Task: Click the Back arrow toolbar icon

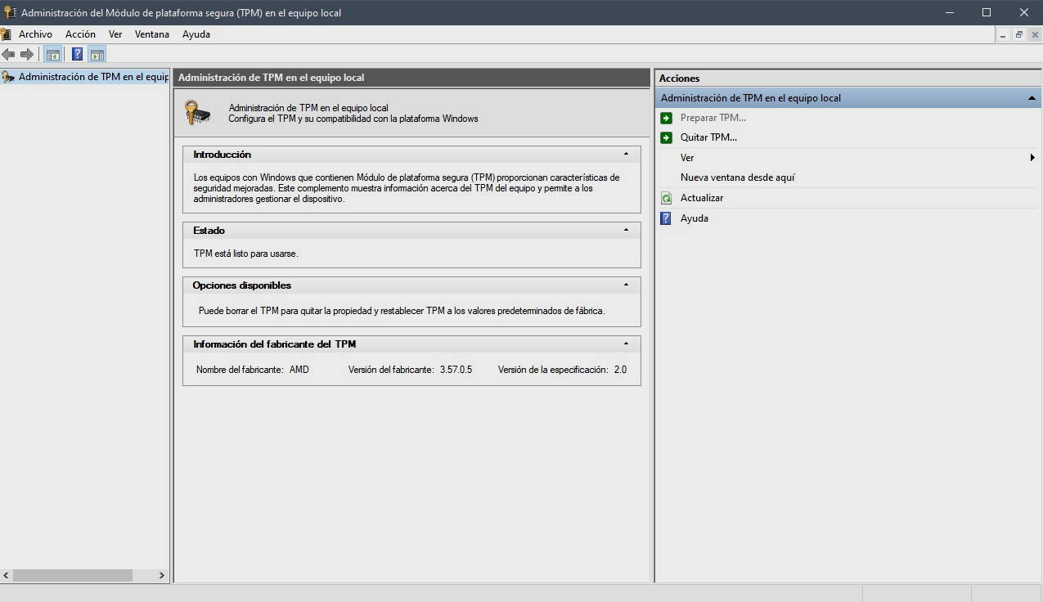Action: coord(8,55)
